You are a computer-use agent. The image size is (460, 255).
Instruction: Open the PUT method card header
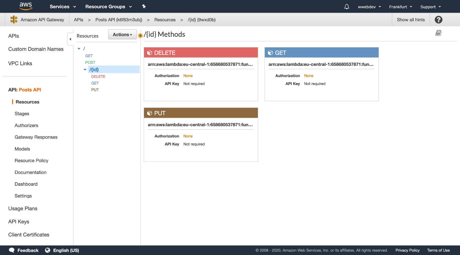coord(201,113)
